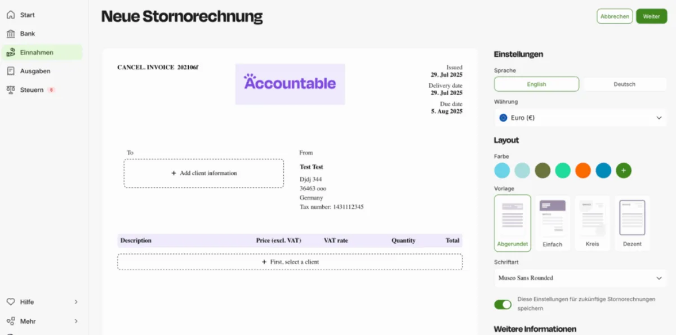The width and height of the screenshot is (676, 335).
Task: Click the Total column header
Action: [452, 240]
